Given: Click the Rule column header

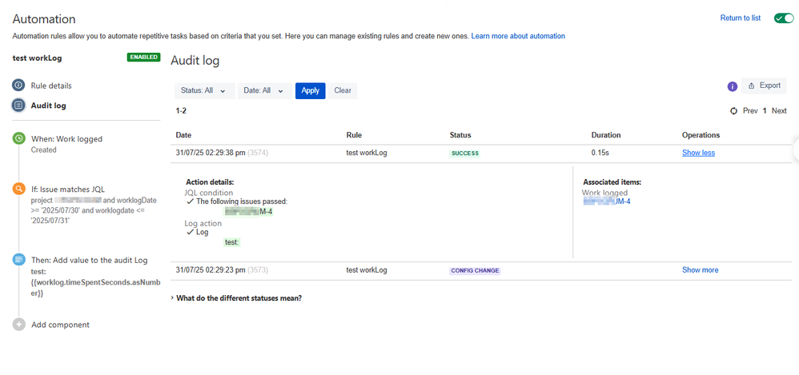Looking at the screenshot, I should coord(354,135).
